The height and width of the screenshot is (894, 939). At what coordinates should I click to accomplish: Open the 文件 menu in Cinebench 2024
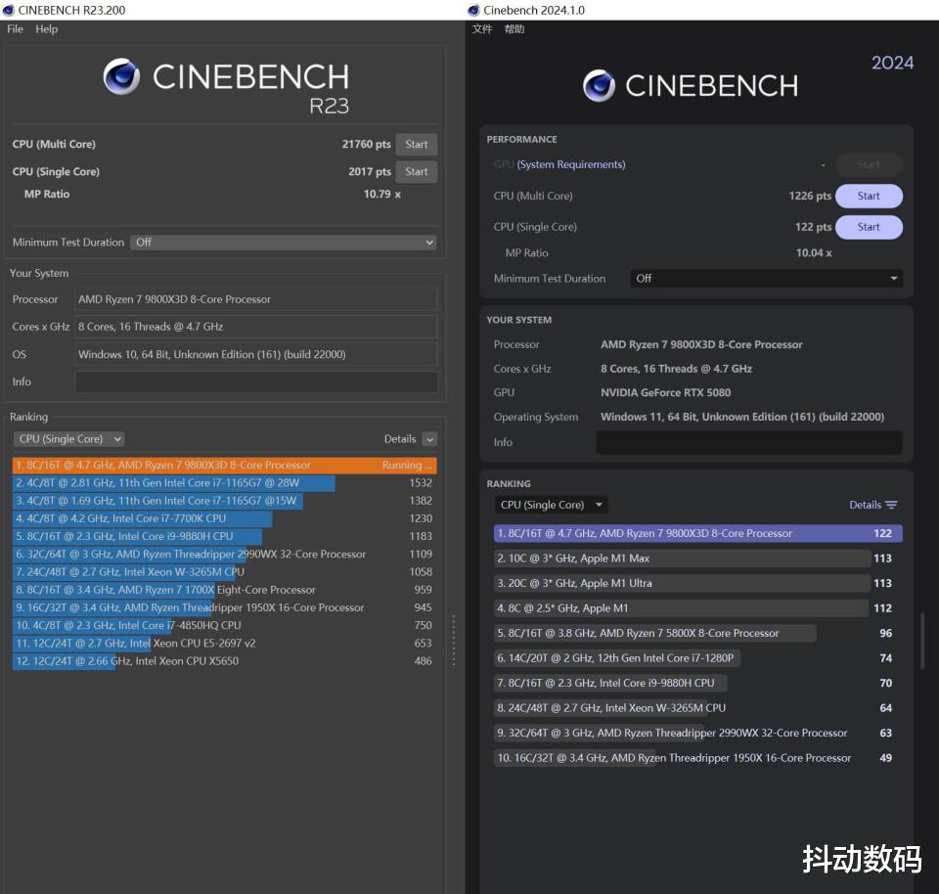482,29
